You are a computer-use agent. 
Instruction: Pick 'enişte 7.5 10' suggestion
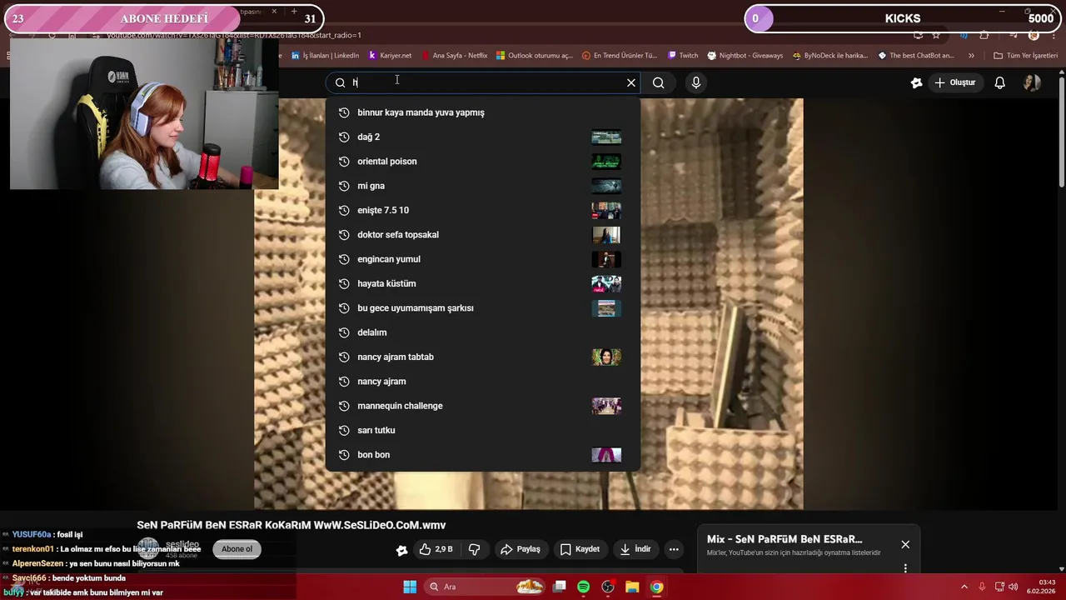483,210
